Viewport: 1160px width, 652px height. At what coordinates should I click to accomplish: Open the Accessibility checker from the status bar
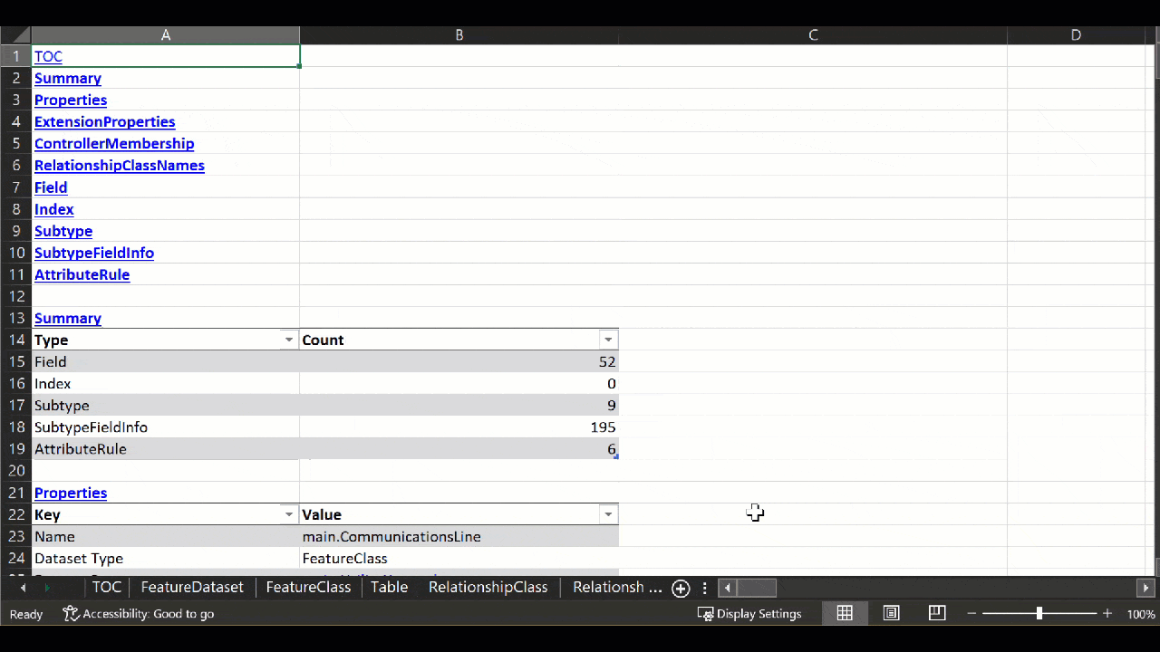138,614
